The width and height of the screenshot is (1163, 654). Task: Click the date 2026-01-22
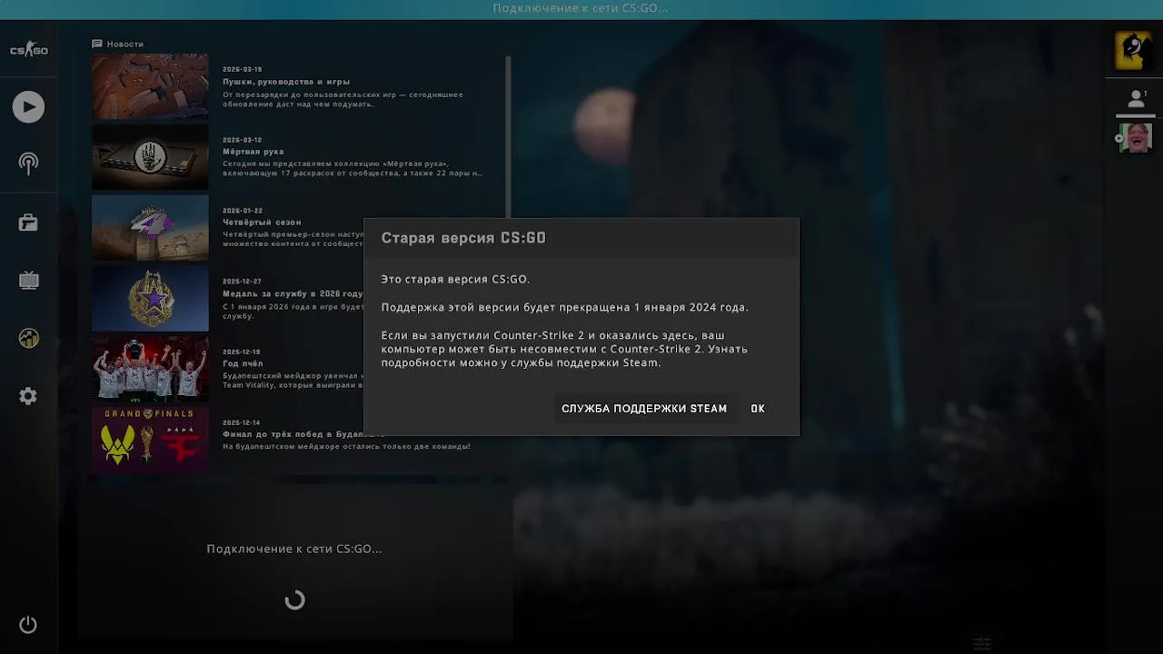[x=242, y=211]
